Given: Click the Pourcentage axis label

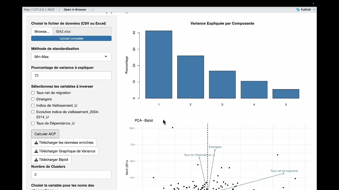Looking at the screenshot, I should 127,65.
